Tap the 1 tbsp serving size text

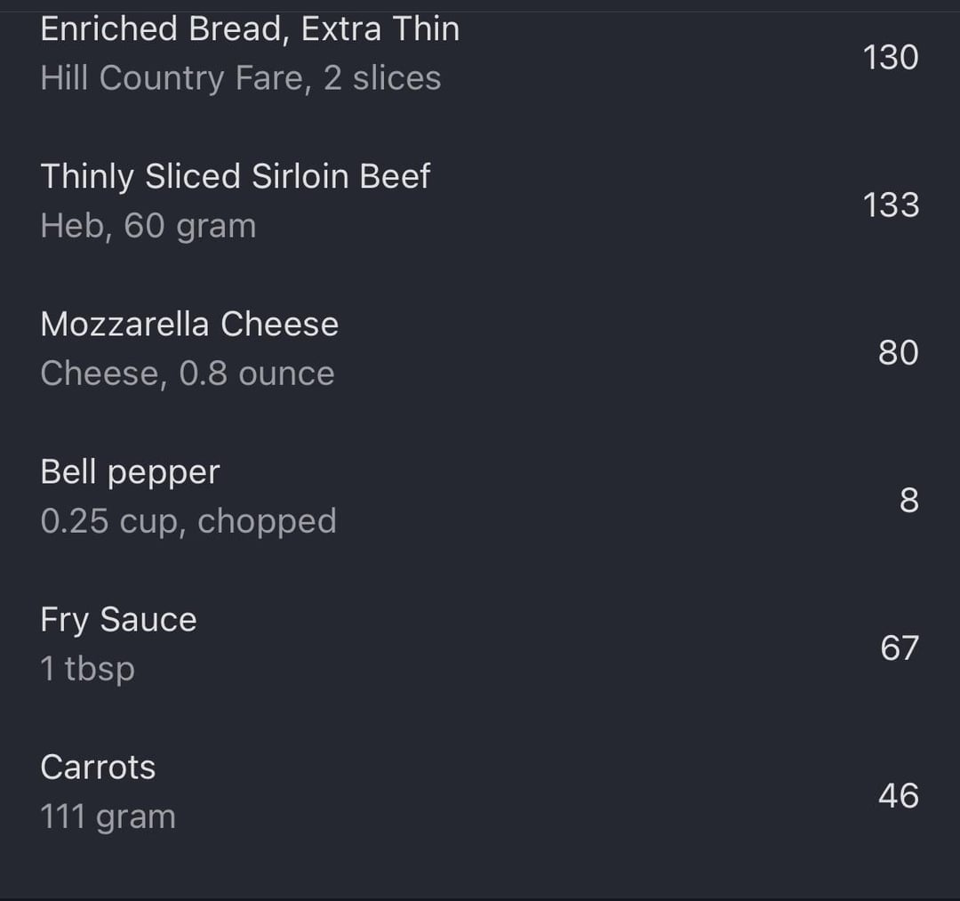pos(87,669)
